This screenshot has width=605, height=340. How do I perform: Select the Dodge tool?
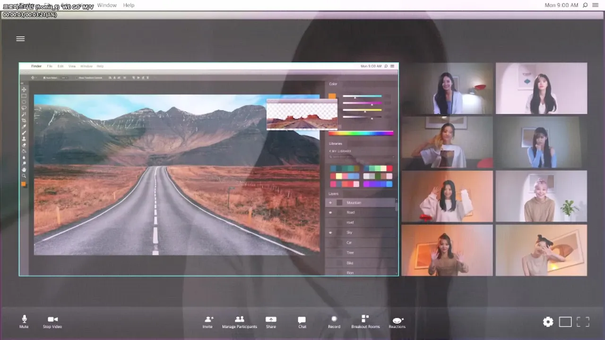point(24,163)
